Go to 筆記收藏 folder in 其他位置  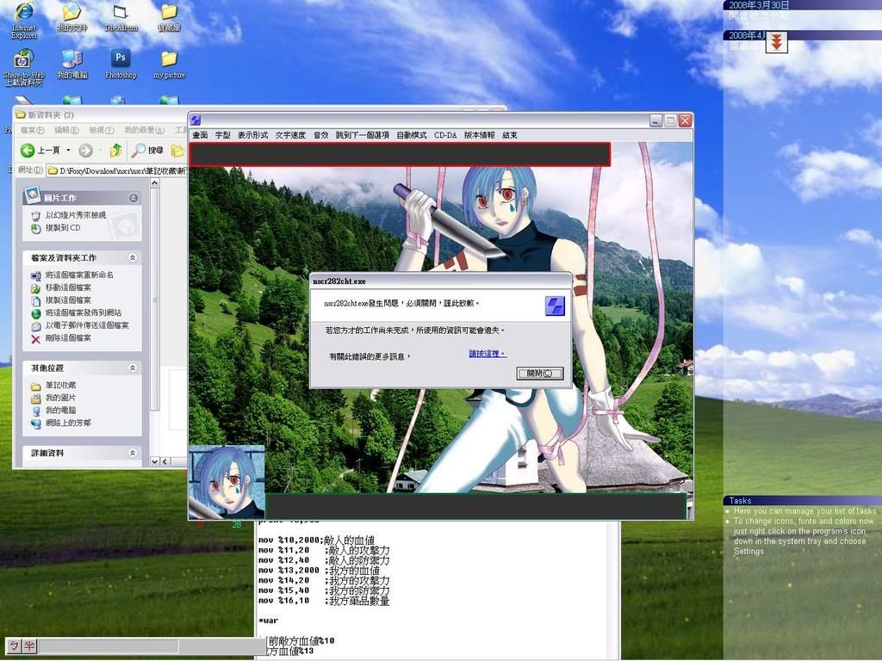53,385
